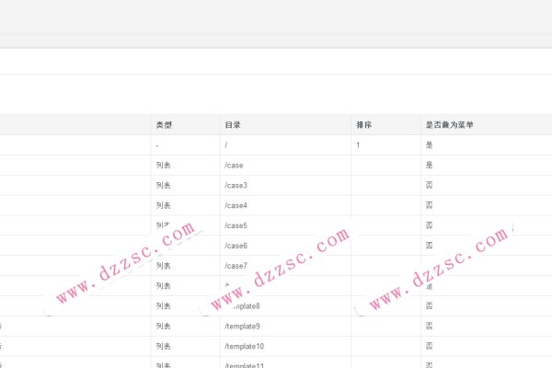Select the /case directory cell
552x368 pixels.
click(234, 166)
